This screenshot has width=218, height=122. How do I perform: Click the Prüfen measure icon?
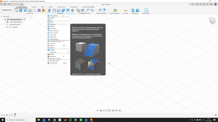click(x=126, y=10)
